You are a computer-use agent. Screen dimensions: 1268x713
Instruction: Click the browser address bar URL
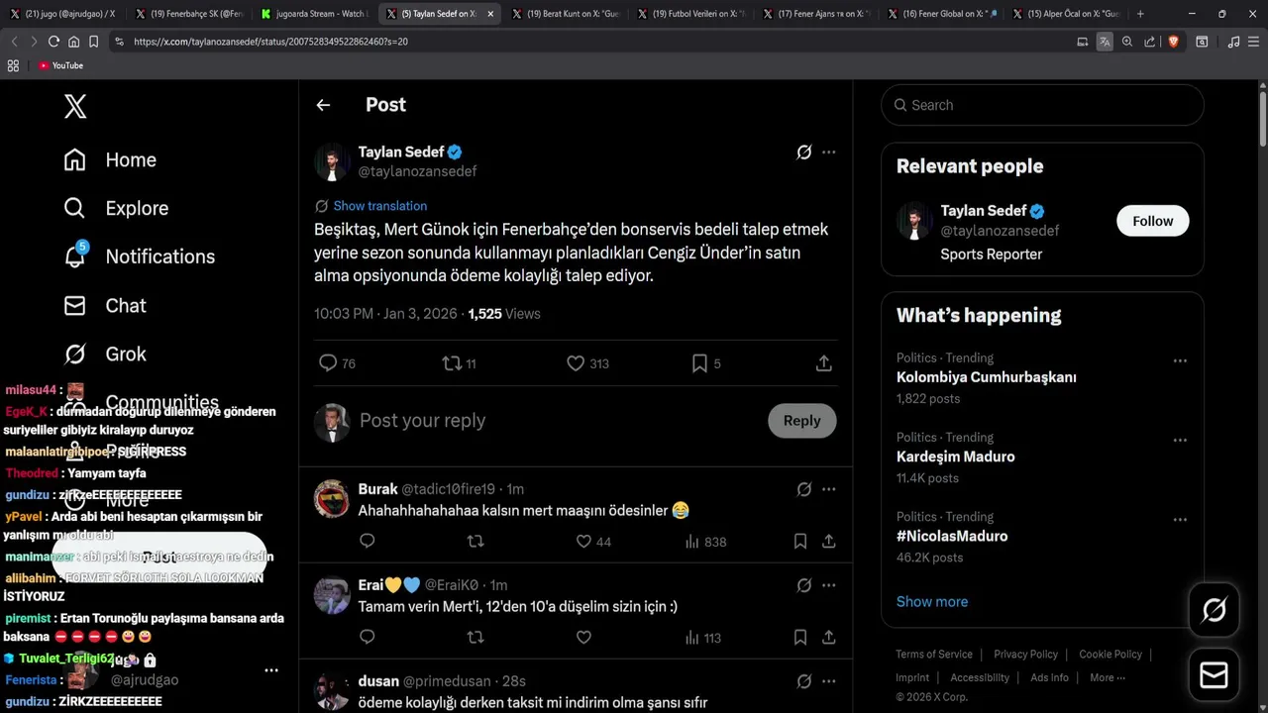pos(270,42)
